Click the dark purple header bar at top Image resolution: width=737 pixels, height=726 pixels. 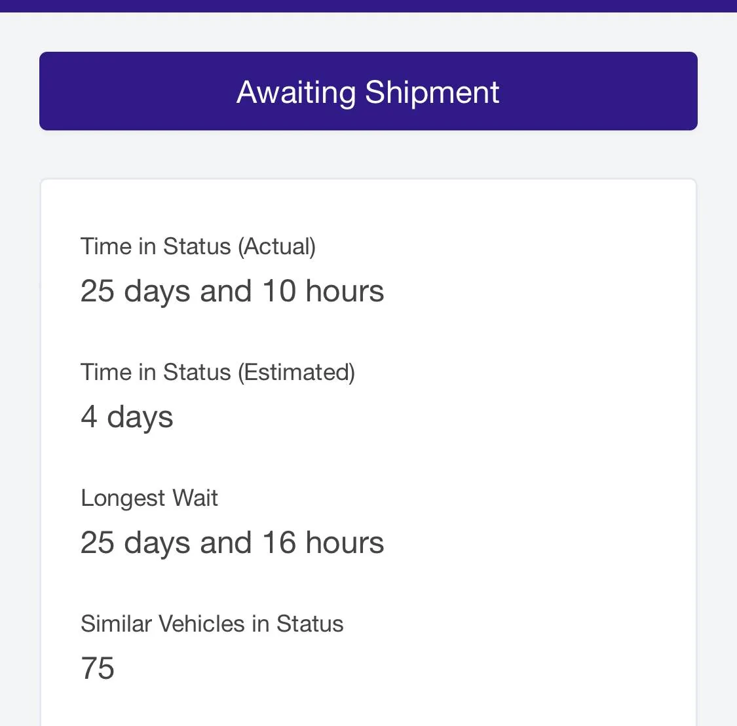point(368,5)
